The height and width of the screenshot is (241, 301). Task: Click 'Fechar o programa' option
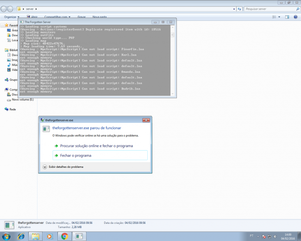tap(100, 155)
